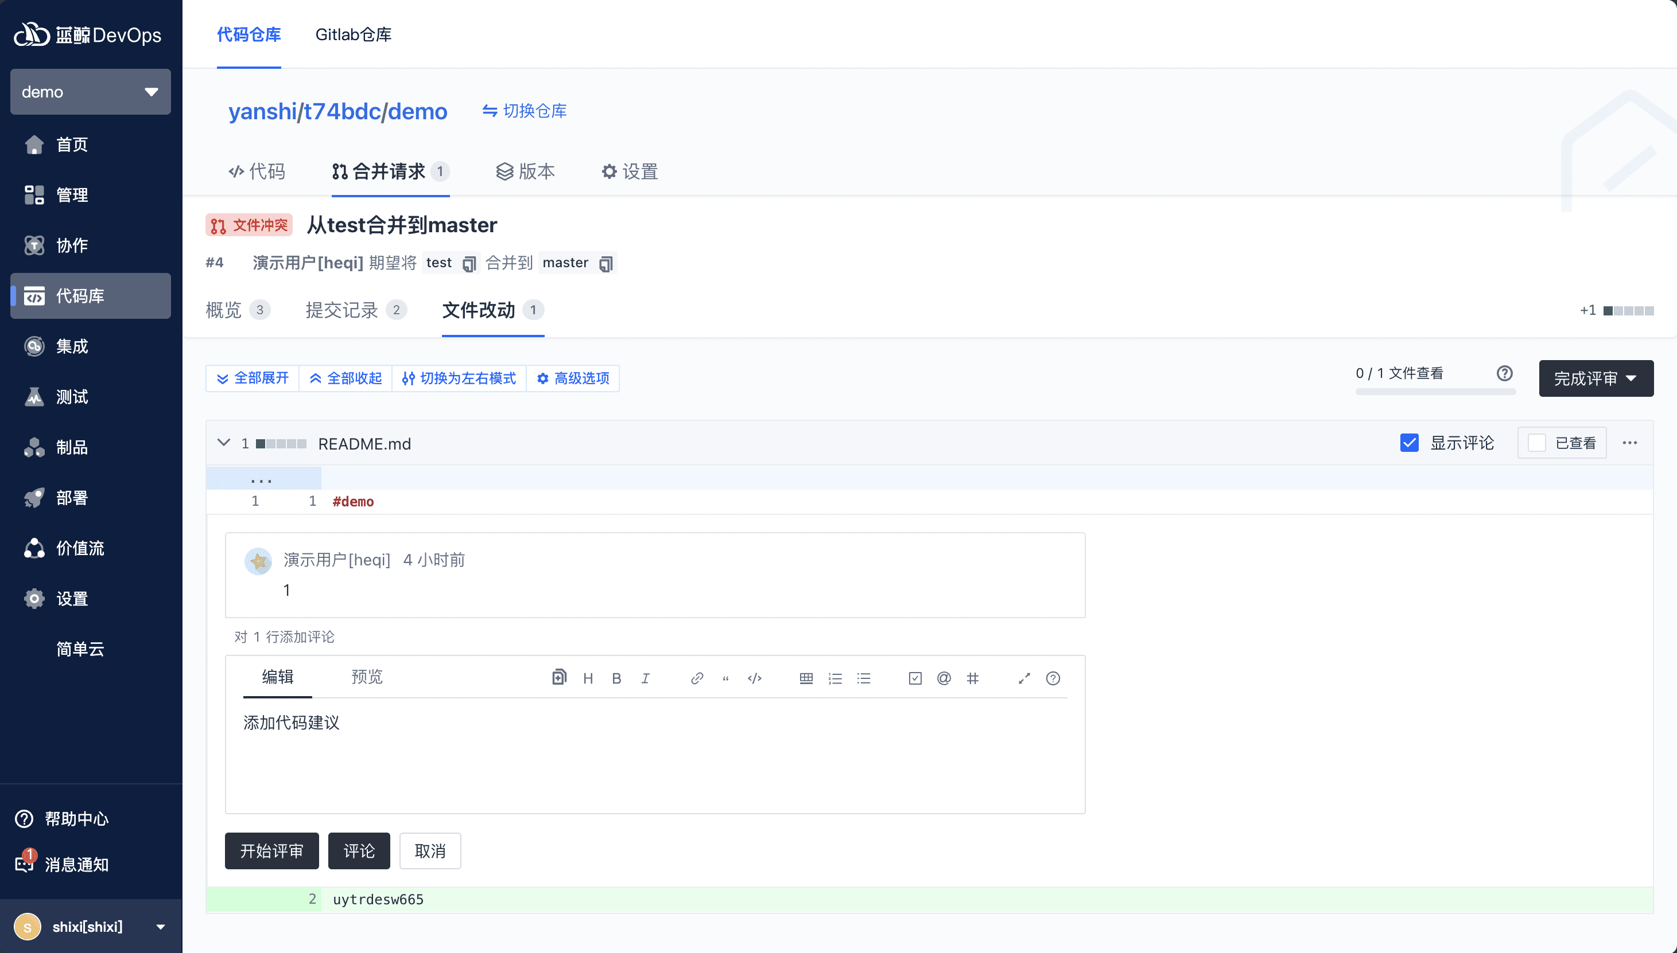The height and width of the screenshot is (953, 1677).
Task: Uncheck the 显示评论 checkbox
Action: click(x=1409, y=443)
